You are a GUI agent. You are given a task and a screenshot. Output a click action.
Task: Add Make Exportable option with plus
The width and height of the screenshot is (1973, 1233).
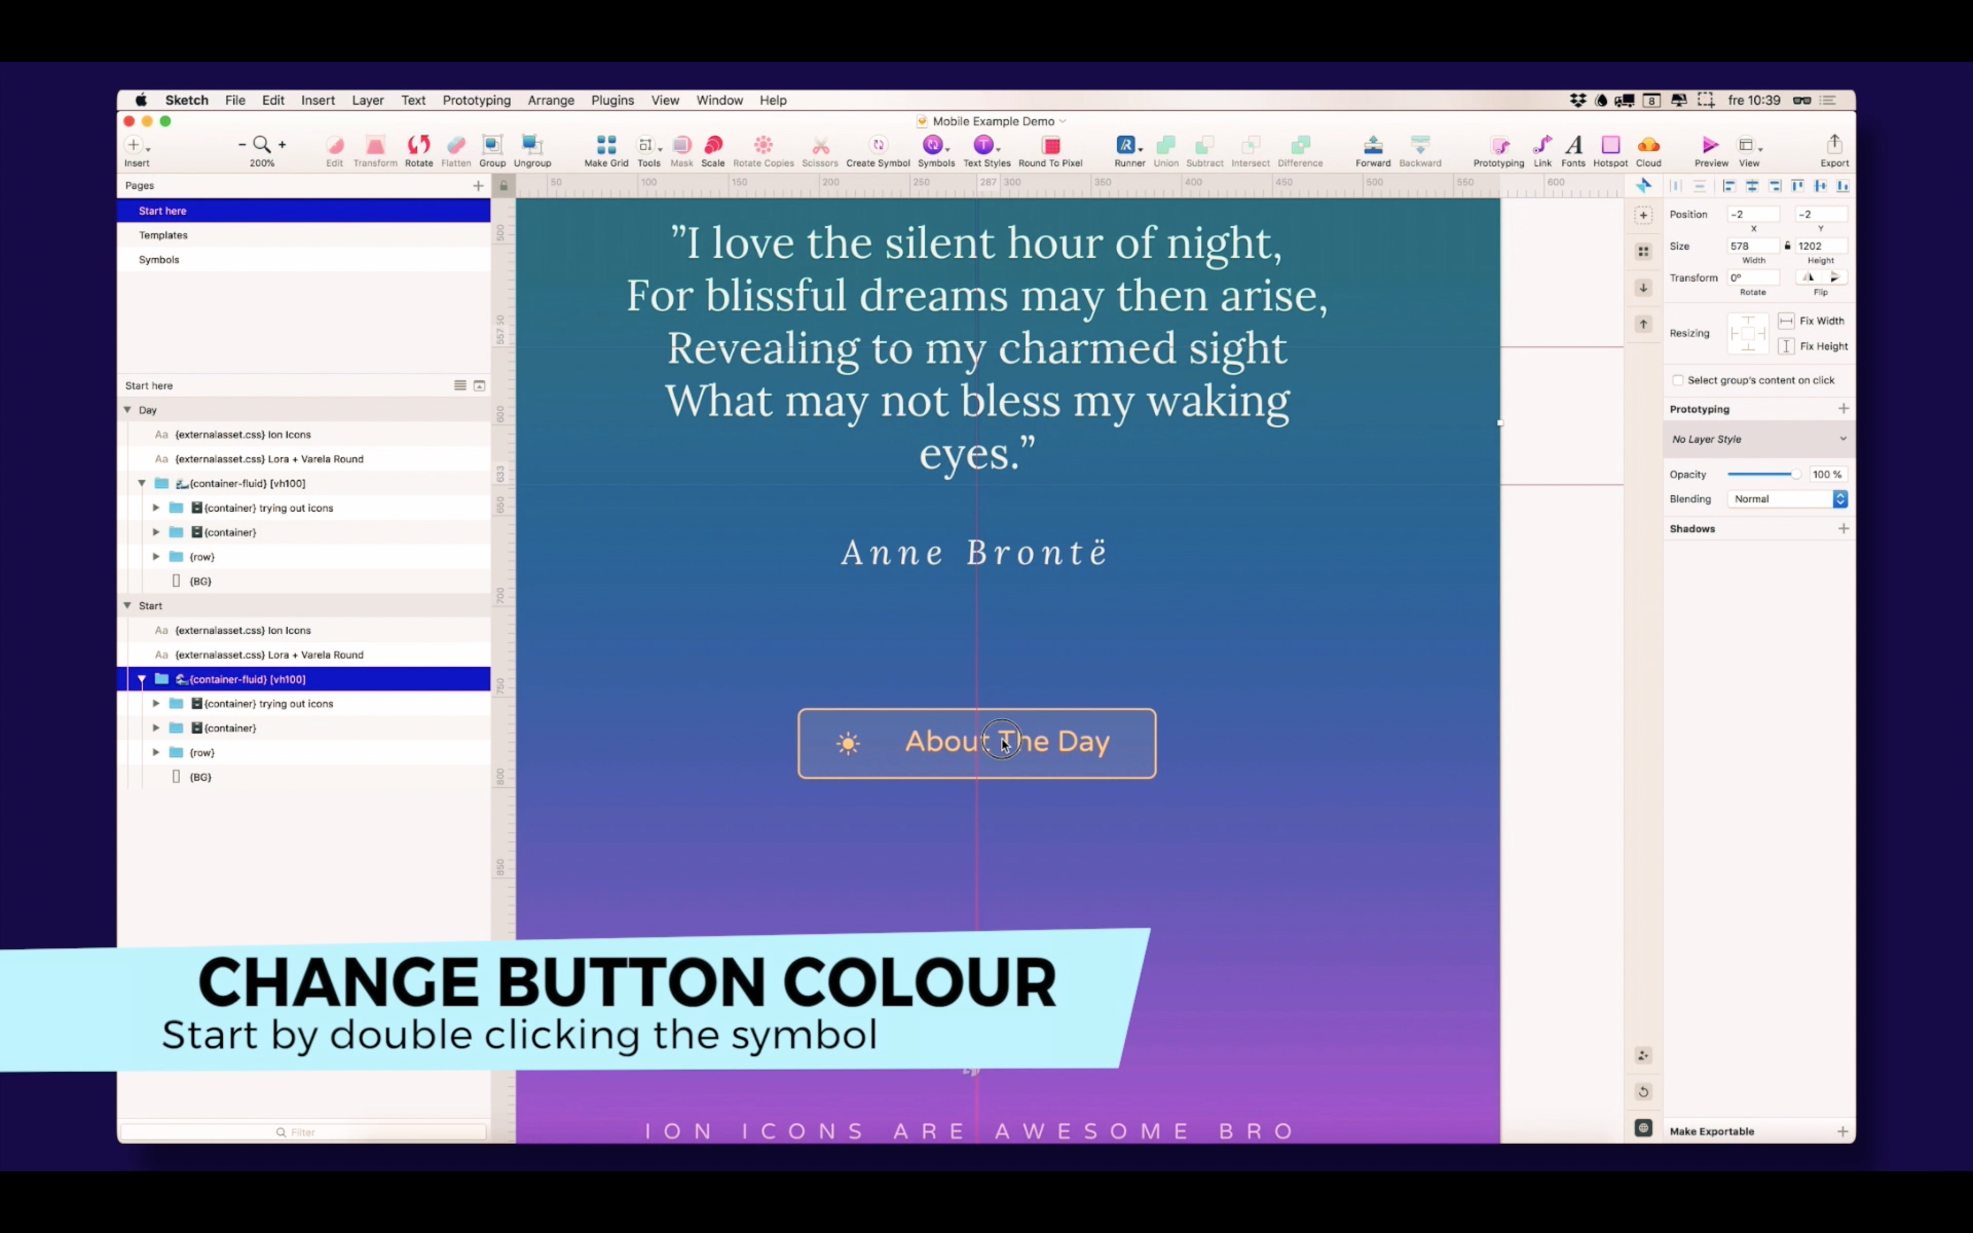point(1842,1131)
